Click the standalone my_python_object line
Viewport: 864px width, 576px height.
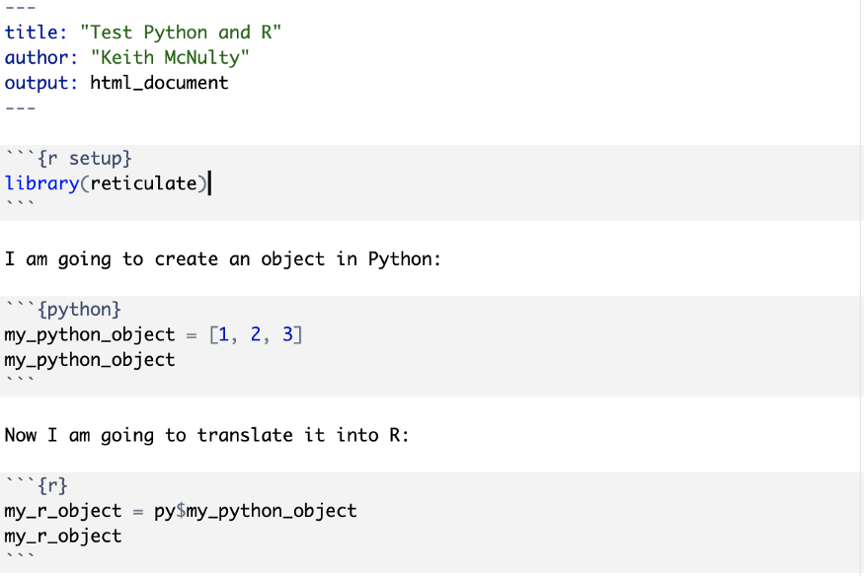tap(90, 360)
